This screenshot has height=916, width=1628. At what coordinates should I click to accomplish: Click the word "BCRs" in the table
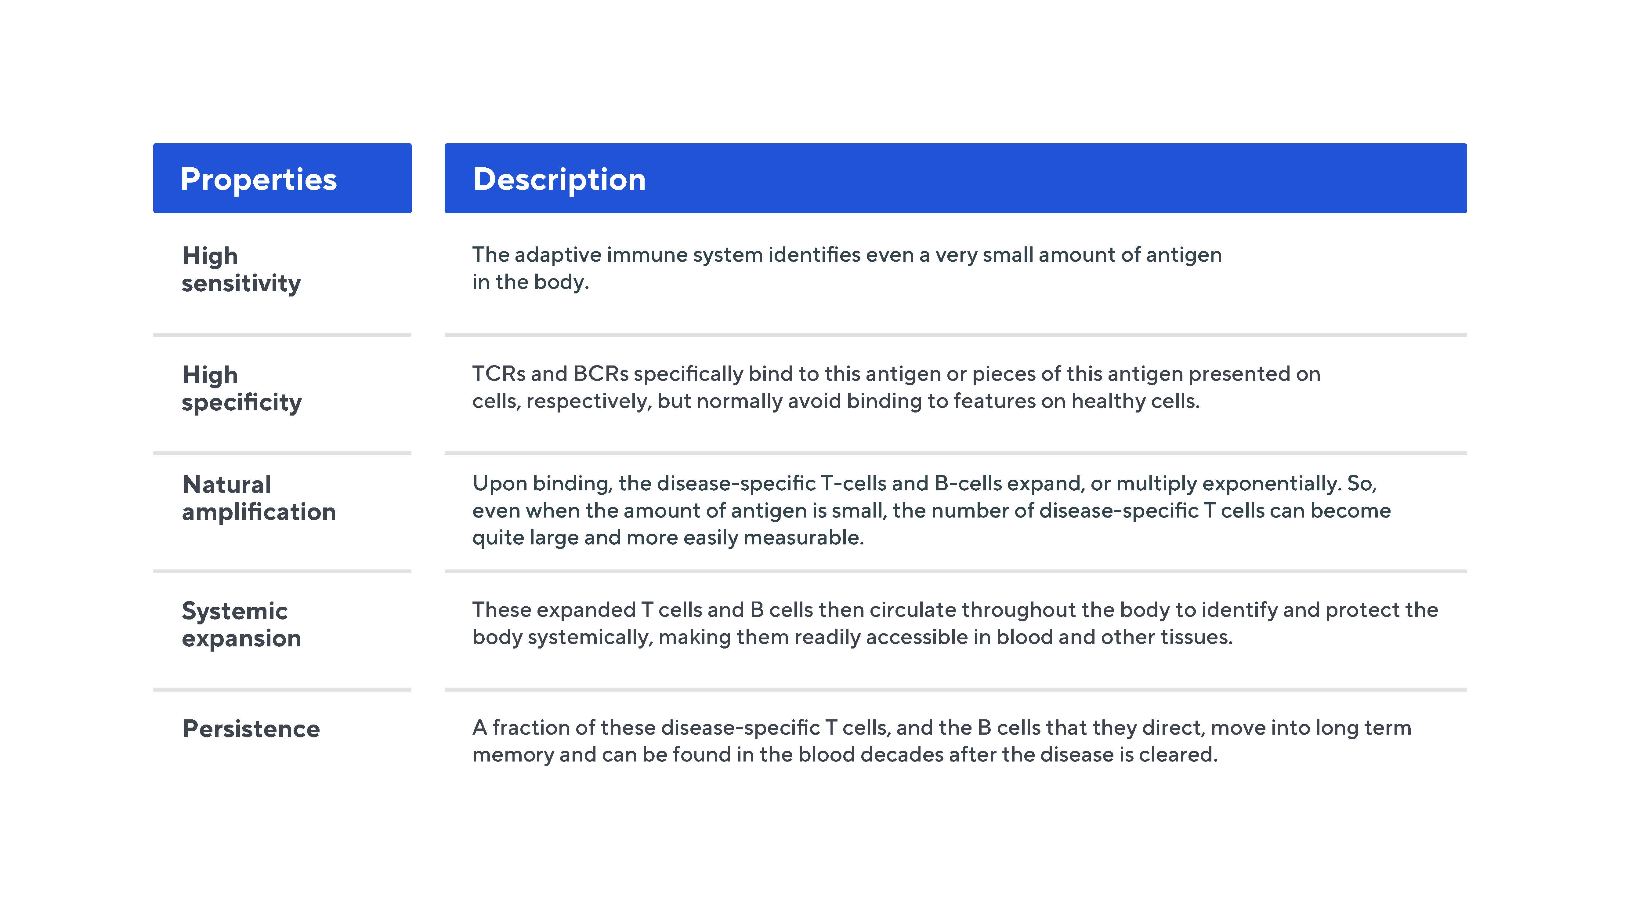tap(600, 374)
